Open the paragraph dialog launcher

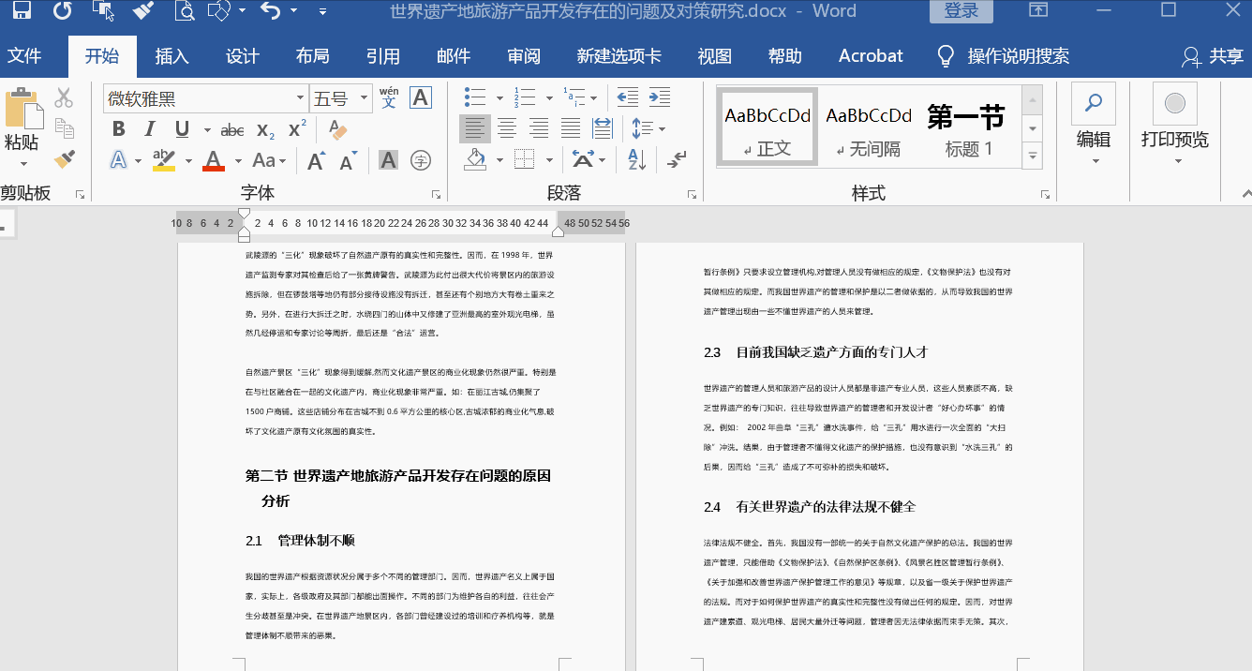[693, 195]
